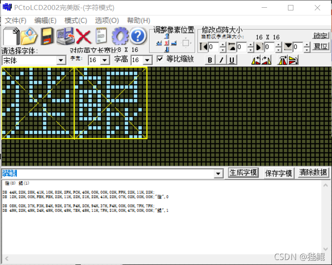Expand the text input history dropdown
Screen dimensions: 332x265
tap(218, 174)
